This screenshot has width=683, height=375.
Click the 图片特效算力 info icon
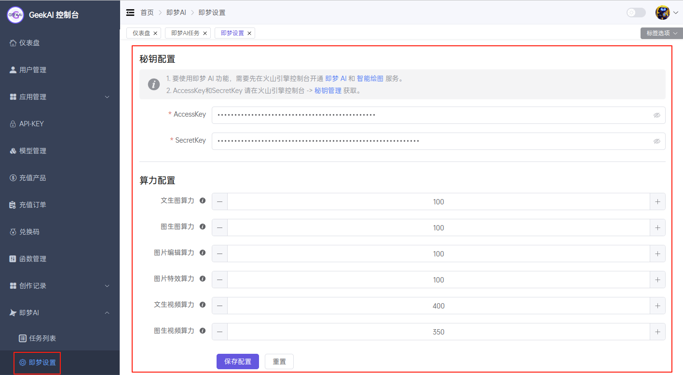tap(203, 278)
